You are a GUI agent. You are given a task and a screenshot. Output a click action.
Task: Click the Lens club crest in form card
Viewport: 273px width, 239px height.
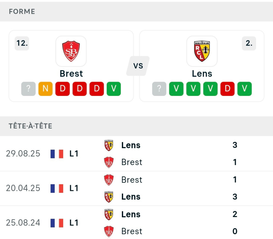(202, 51)
